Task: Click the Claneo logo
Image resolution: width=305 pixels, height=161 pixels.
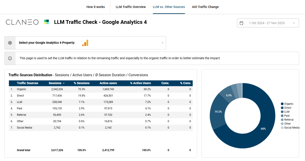Action: coord(22,22)
